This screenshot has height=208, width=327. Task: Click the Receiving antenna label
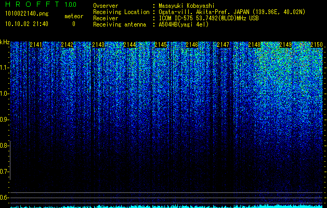tap(120, 24)
